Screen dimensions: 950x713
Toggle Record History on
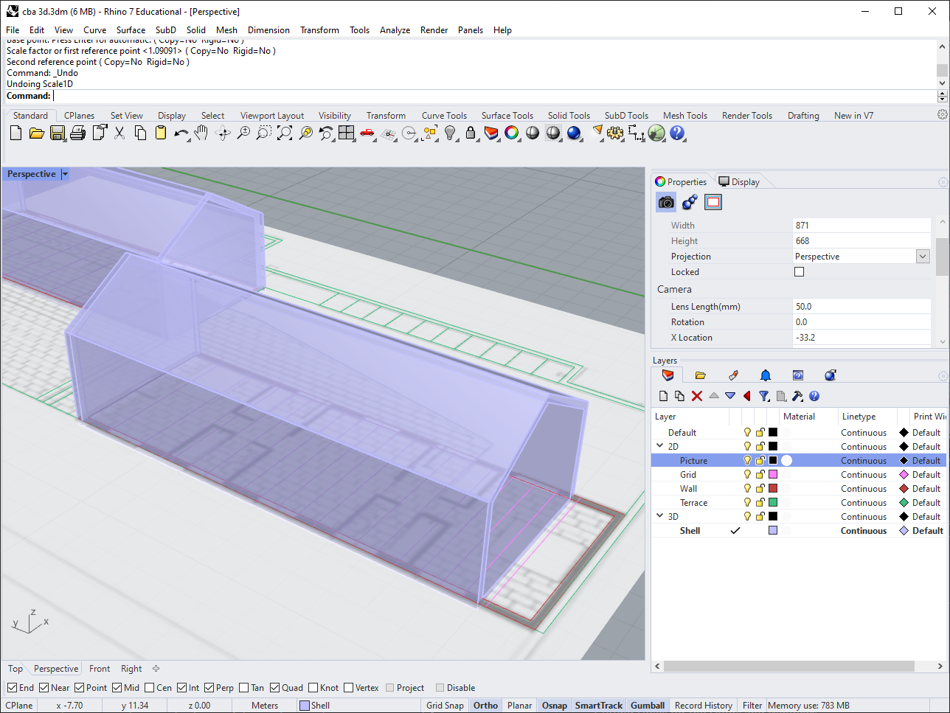(x=703, y=705)
